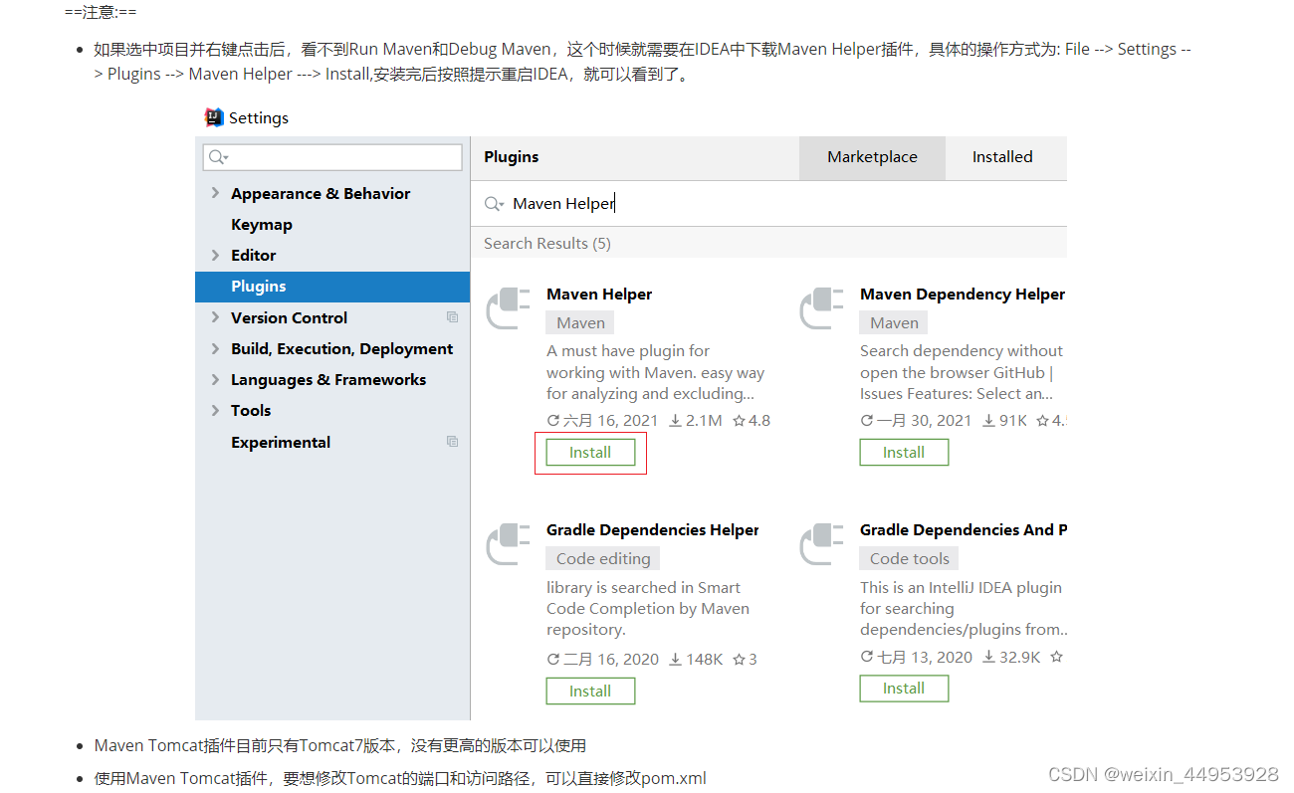Click the Code tools tag
The height and width of the screenshot is (793, 1294).
pyautogui.click(x=909, y=559)
